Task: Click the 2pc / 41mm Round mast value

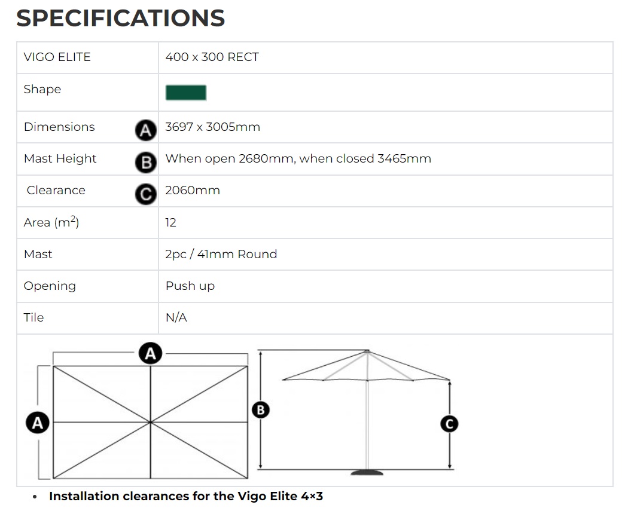Action: click(221, 254)
